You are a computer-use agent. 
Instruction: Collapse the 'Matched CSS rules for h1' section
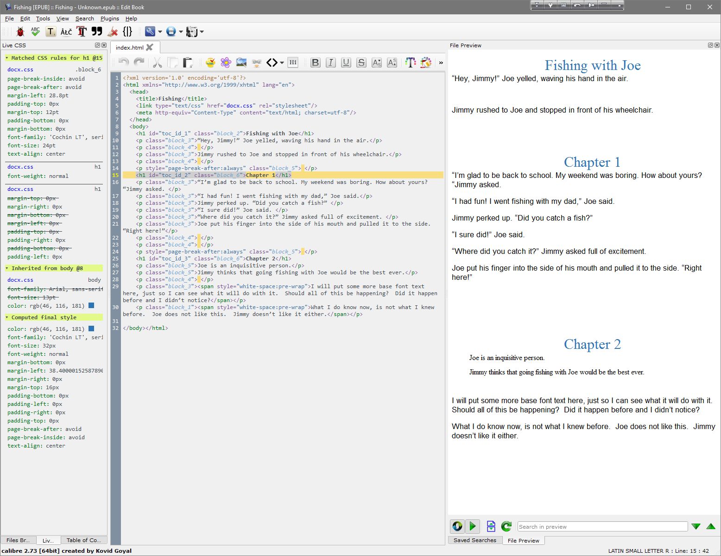click(7, 58)
